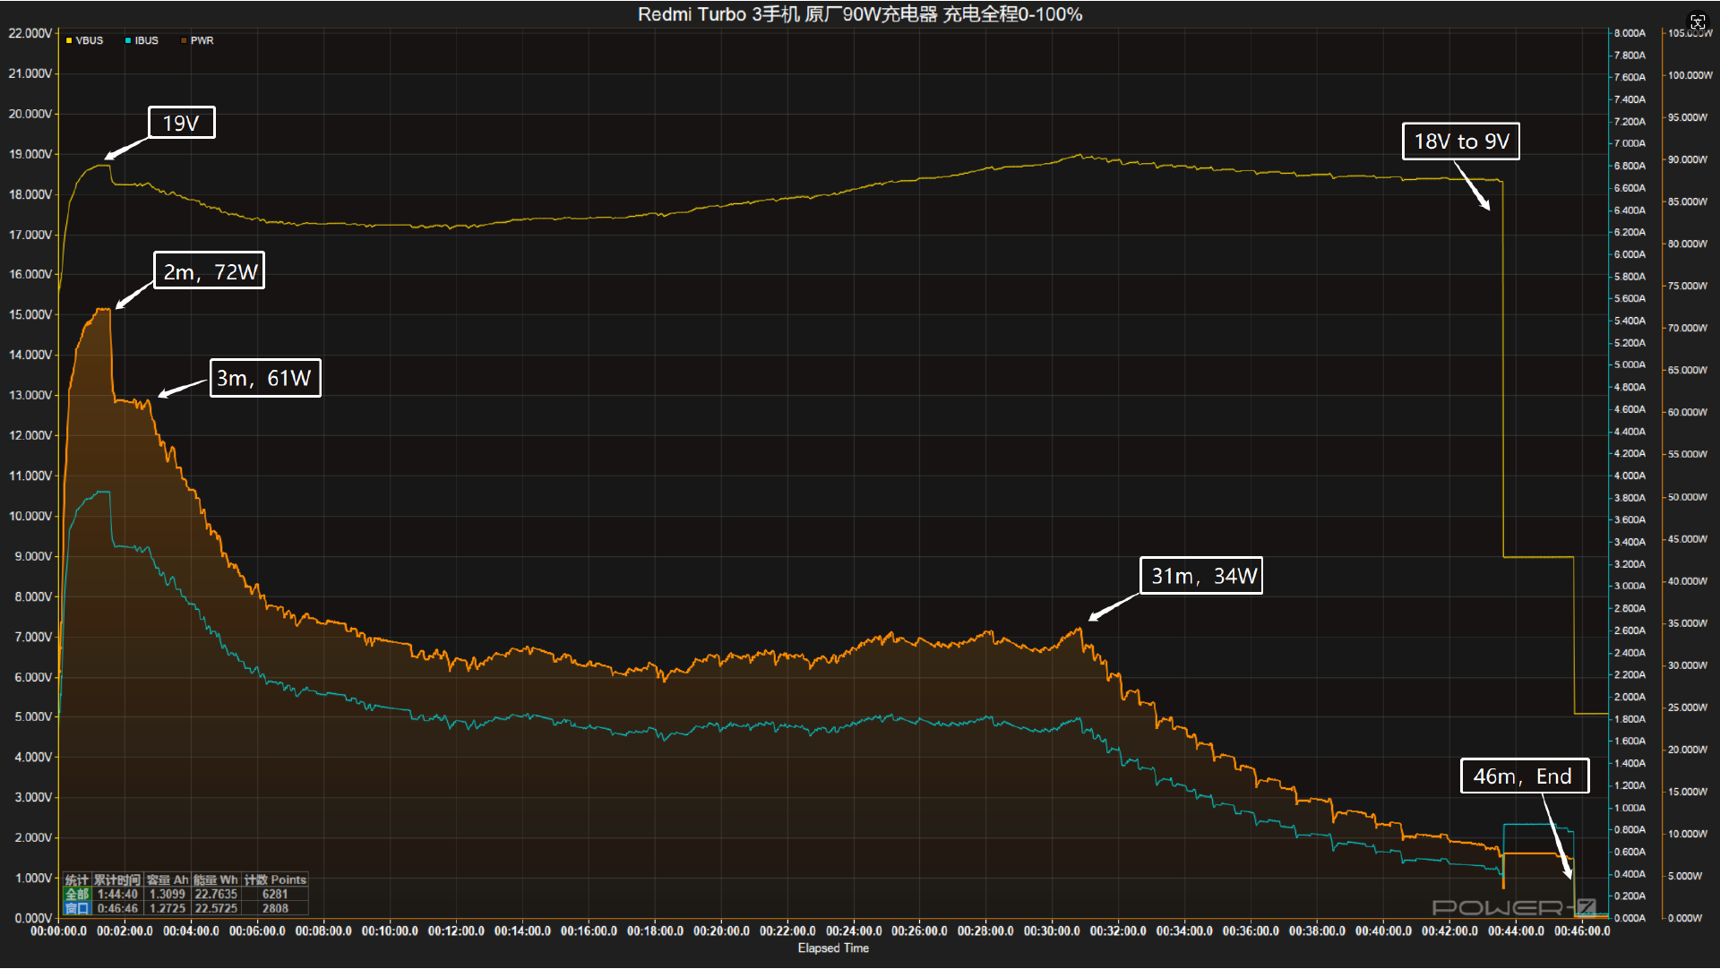Image resolution: width=1720 pixels, height=969 pixels.
Task: Click the 能量 Wh column header
Action: (216, 879)
